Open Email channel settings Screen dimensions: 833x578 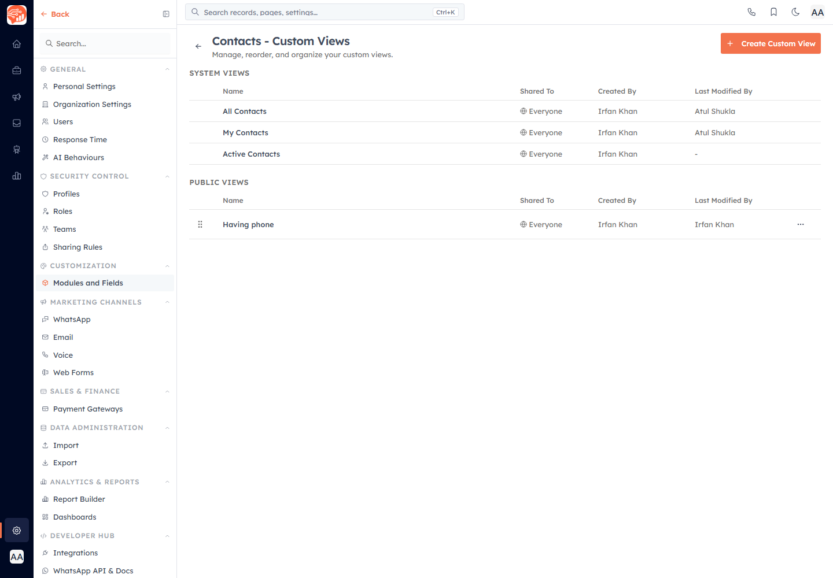105,337
